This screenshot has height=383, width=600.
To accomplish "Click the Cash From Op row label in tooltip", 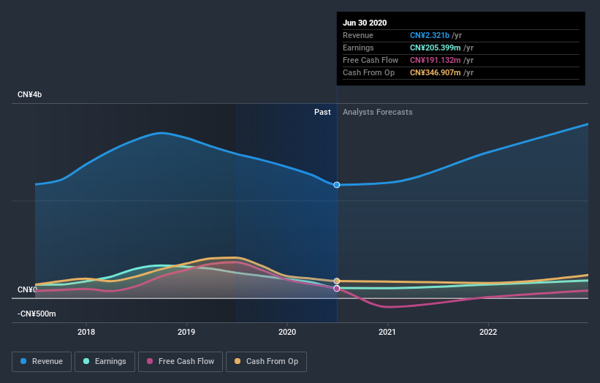I will coord(368,72).
